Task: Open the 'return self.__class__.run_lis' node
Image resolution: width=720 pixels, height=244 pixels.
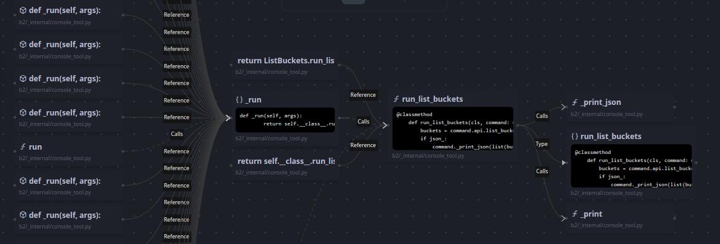Action: (286, 166)
